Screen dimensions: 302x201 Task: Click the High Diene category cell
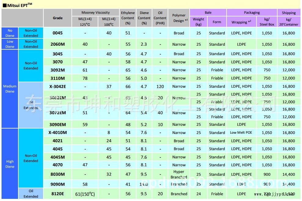point(10,164)
